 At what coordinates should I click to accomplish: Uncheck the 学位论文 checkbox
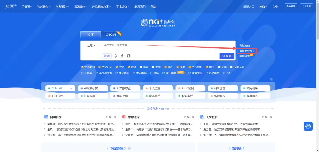(x=100, y=67)
